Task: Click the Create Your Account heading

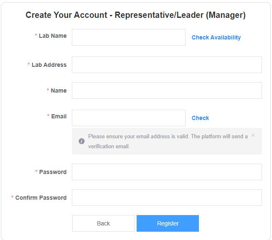Action: tap(135, 15)
